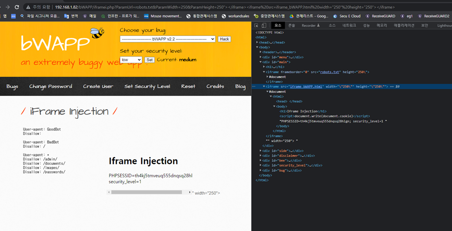Click the Set security level button

[150, 60]
